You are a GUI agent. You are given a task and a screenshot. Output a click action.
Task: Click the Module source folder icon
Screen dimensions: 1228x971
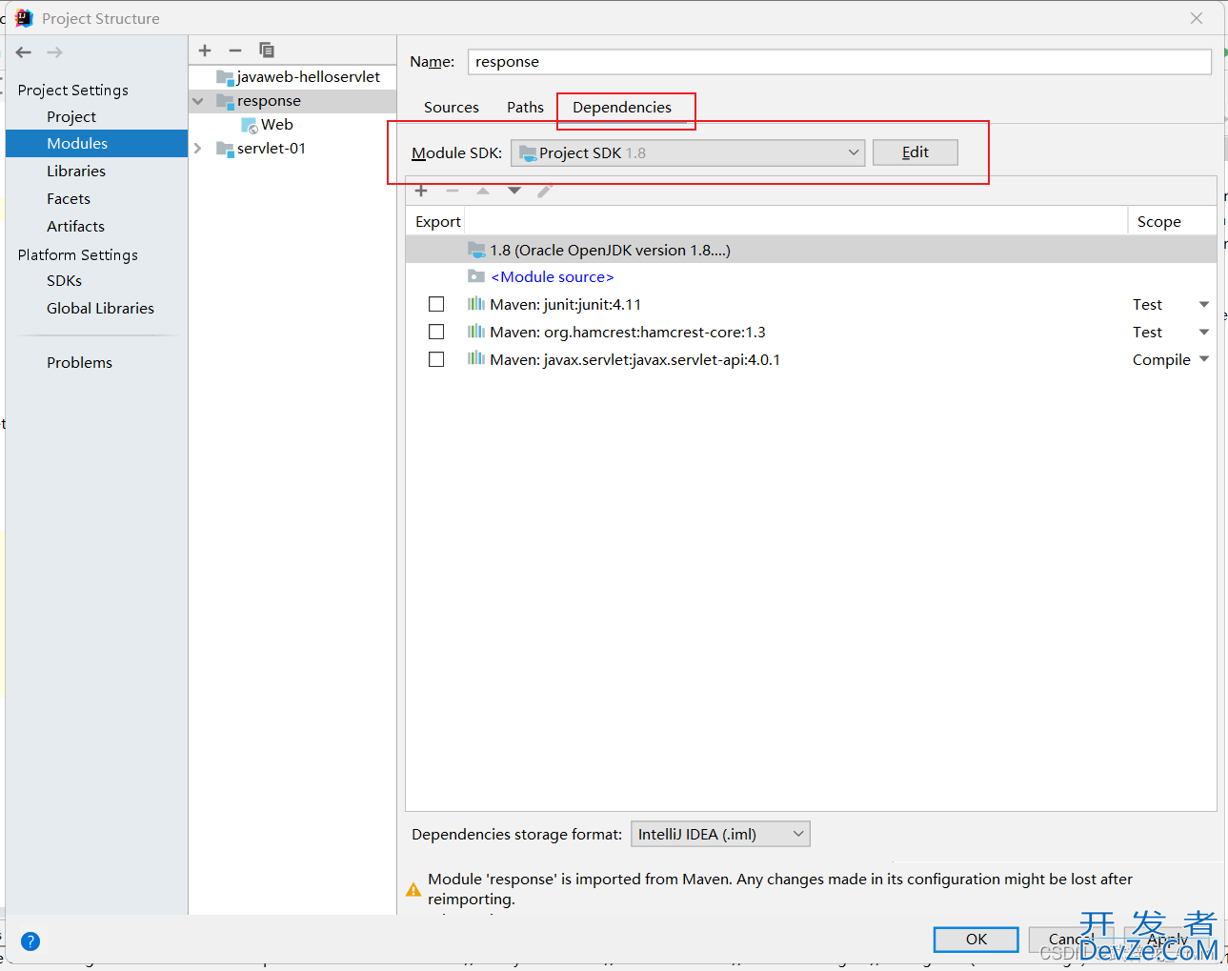click(476, 276)
